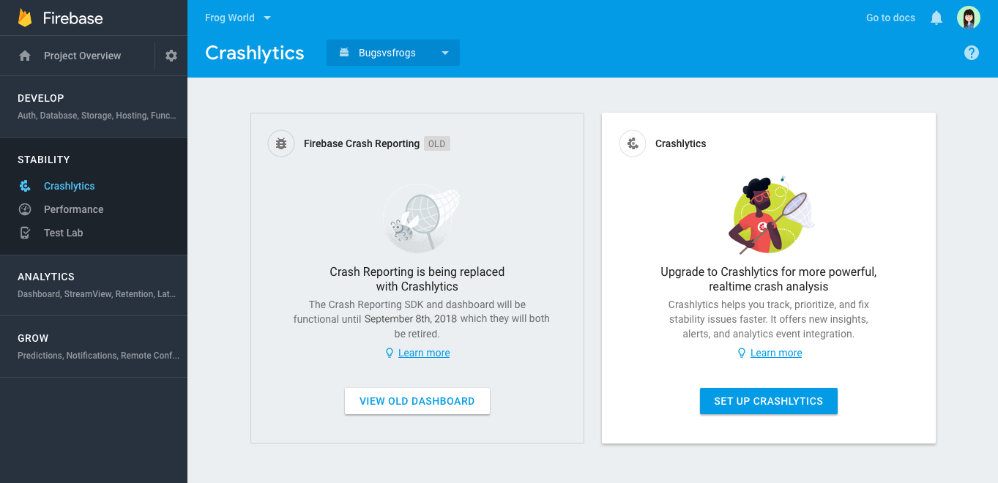
Task: Click 'Firebase Crash Reporting' card title
Action: (x=362, y=143)
